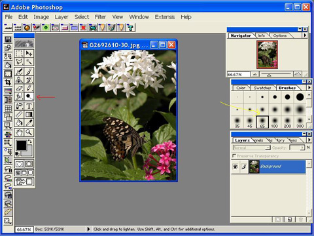Viewport: 314px width, 236px height.
Task: Select the History Brush tool
Action: (x=29, y=80)
